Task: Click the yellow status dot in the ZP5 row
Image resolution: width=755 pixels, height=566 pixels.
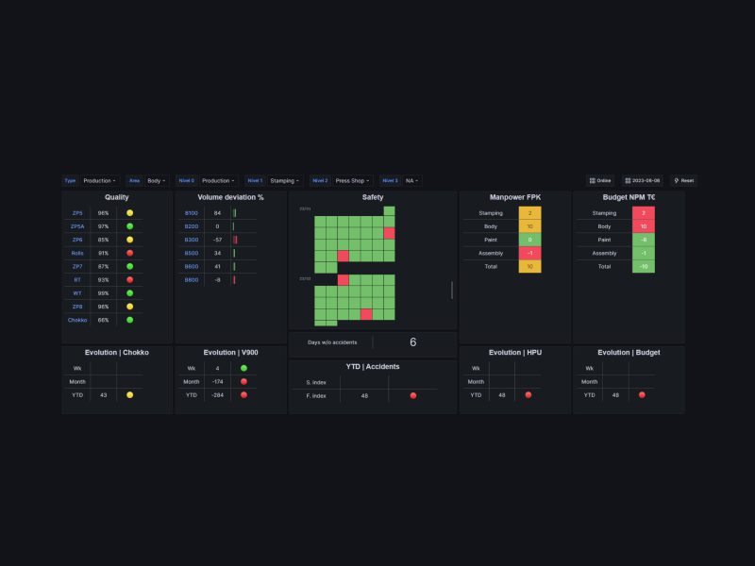Action: [x=129, y=213]
